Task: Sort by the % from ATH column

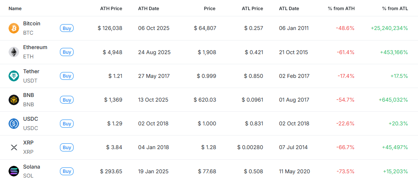Action: click(341, 8)
